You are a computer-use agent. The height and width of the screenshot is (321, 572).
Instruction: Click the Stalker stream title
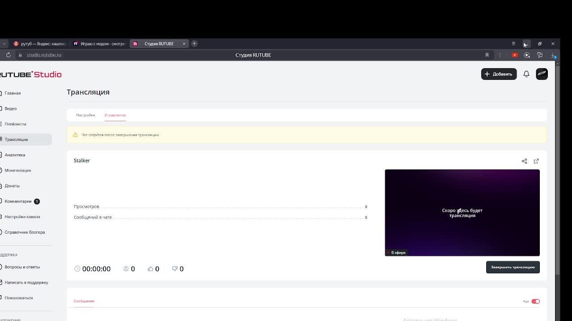pyautogui.click(x=82, y=160)
